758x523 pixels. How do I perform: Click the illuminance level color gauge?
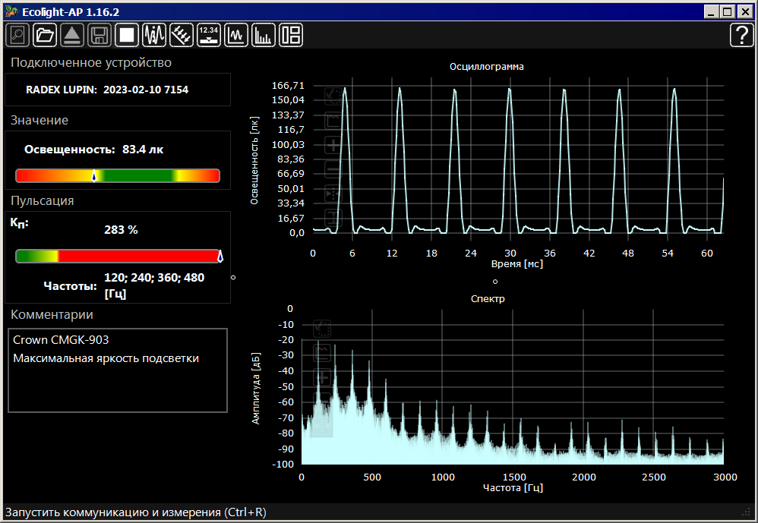(118, 176)
